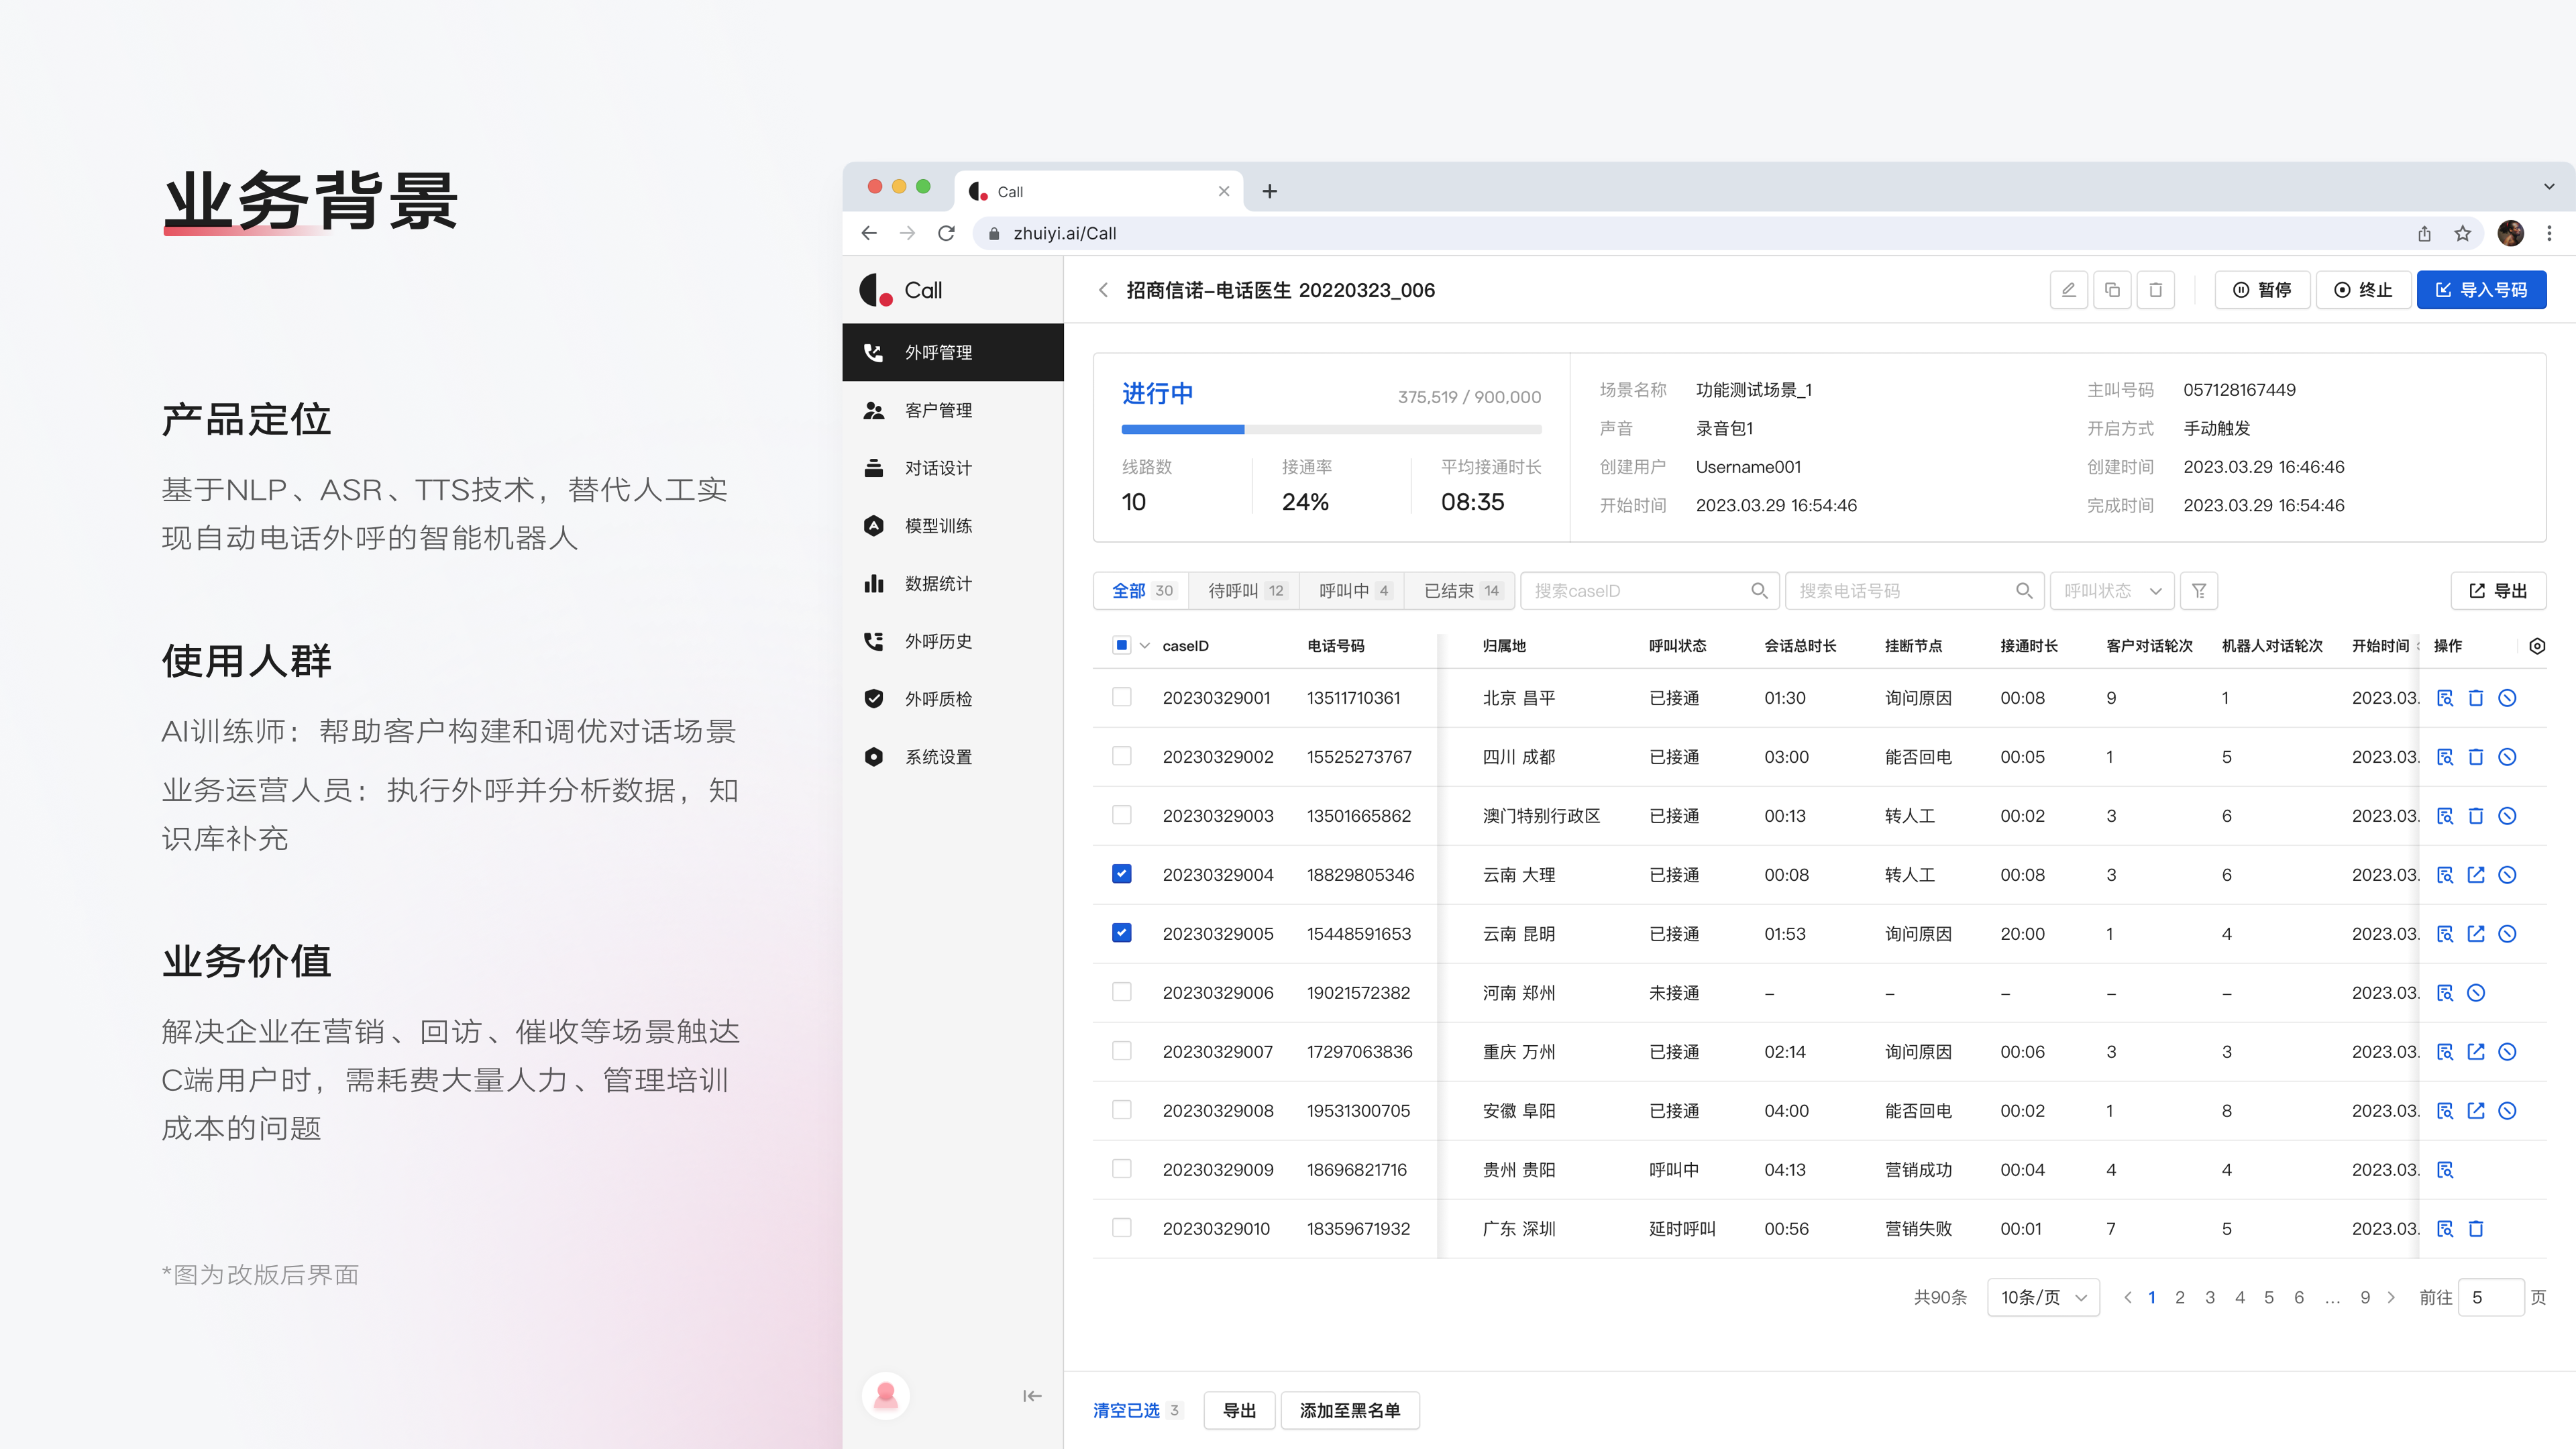Click the blue 导入号码 button

pos(2481,290)
